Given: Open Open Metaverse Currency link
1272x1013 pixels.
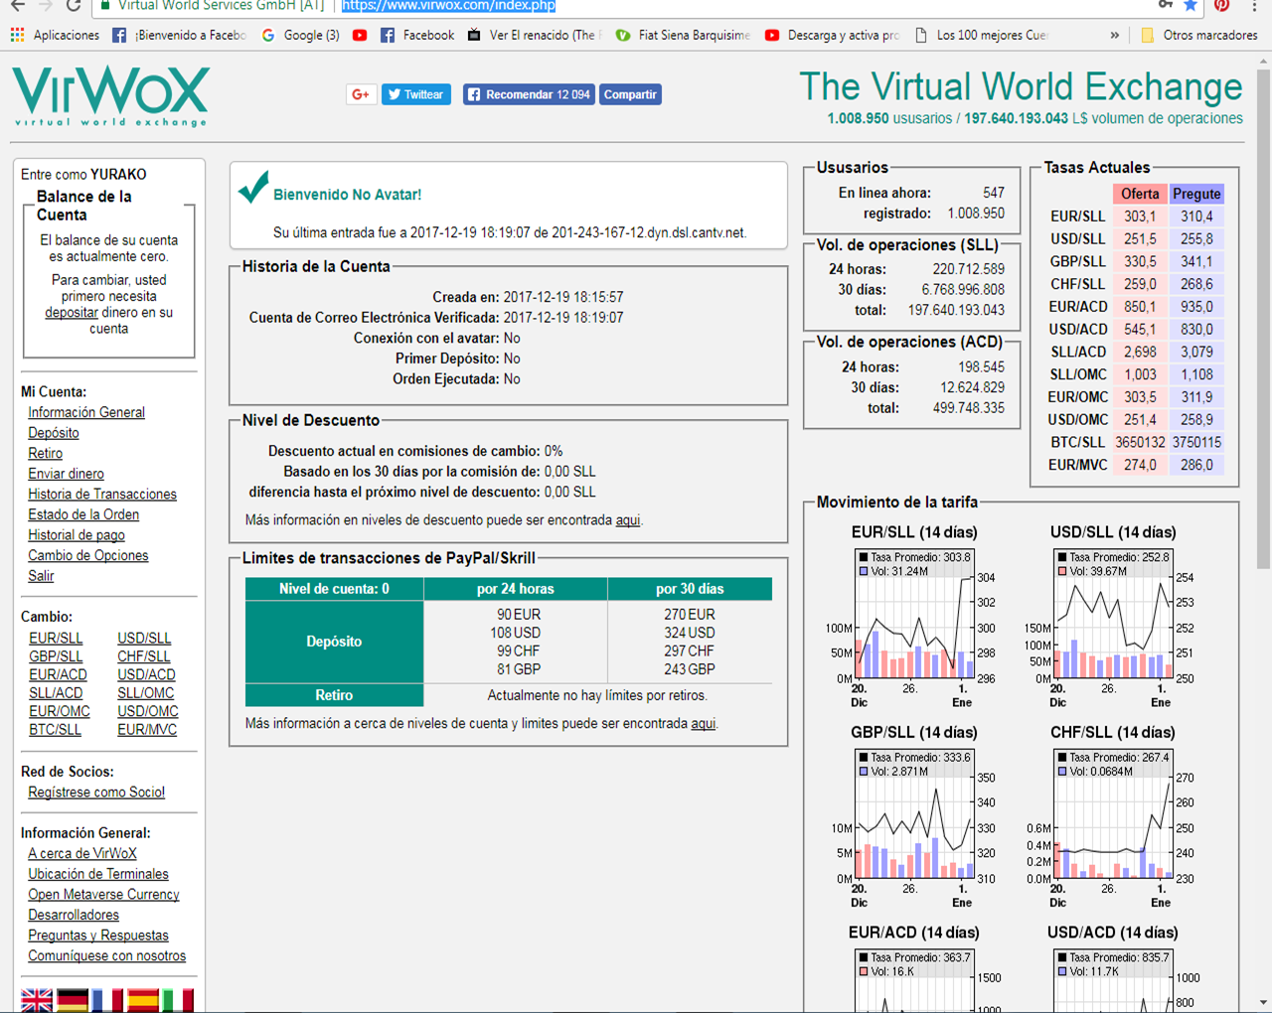Looking at the screenshot, I should 103,894.
